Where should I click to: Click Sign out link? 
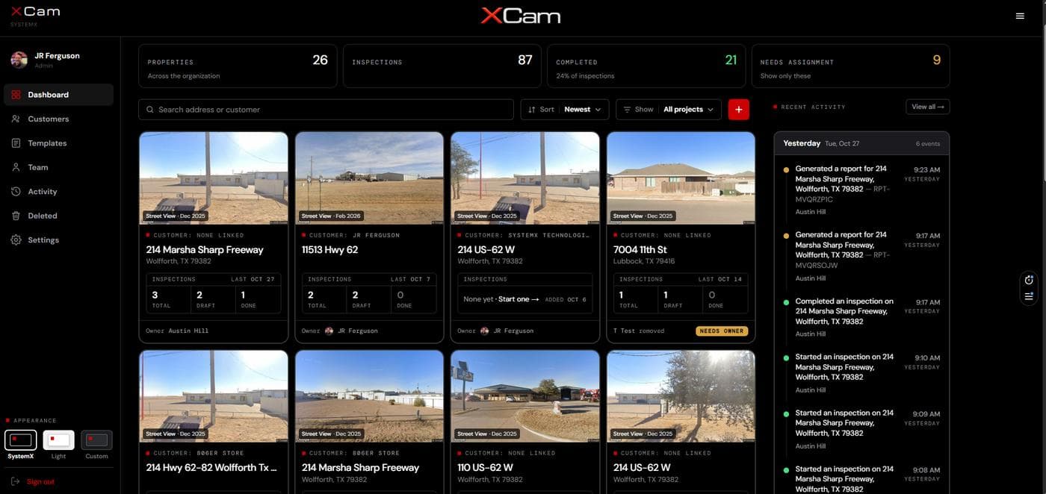40,482
